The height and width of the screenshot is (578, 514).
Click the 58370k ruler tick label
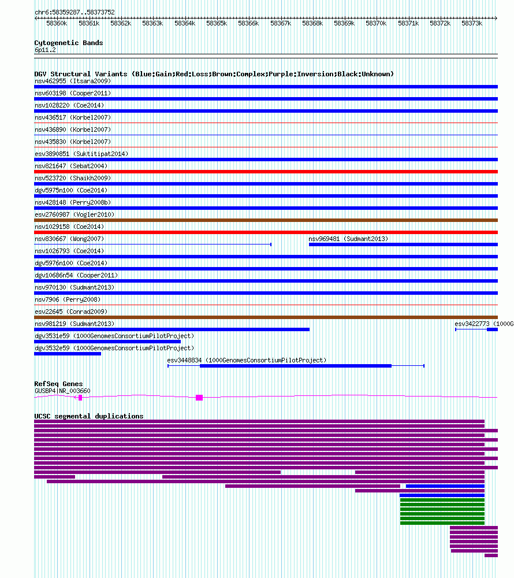[x=376, y=24]
